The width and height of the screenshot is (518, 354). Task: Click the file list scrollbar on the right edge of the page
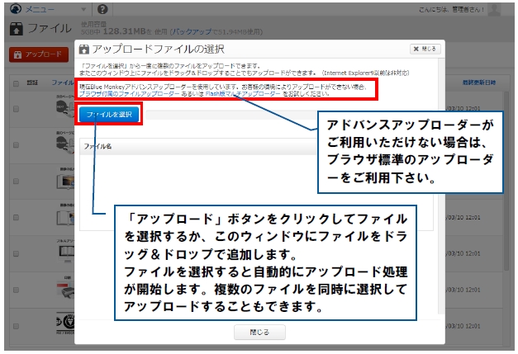tap(506, 182)
